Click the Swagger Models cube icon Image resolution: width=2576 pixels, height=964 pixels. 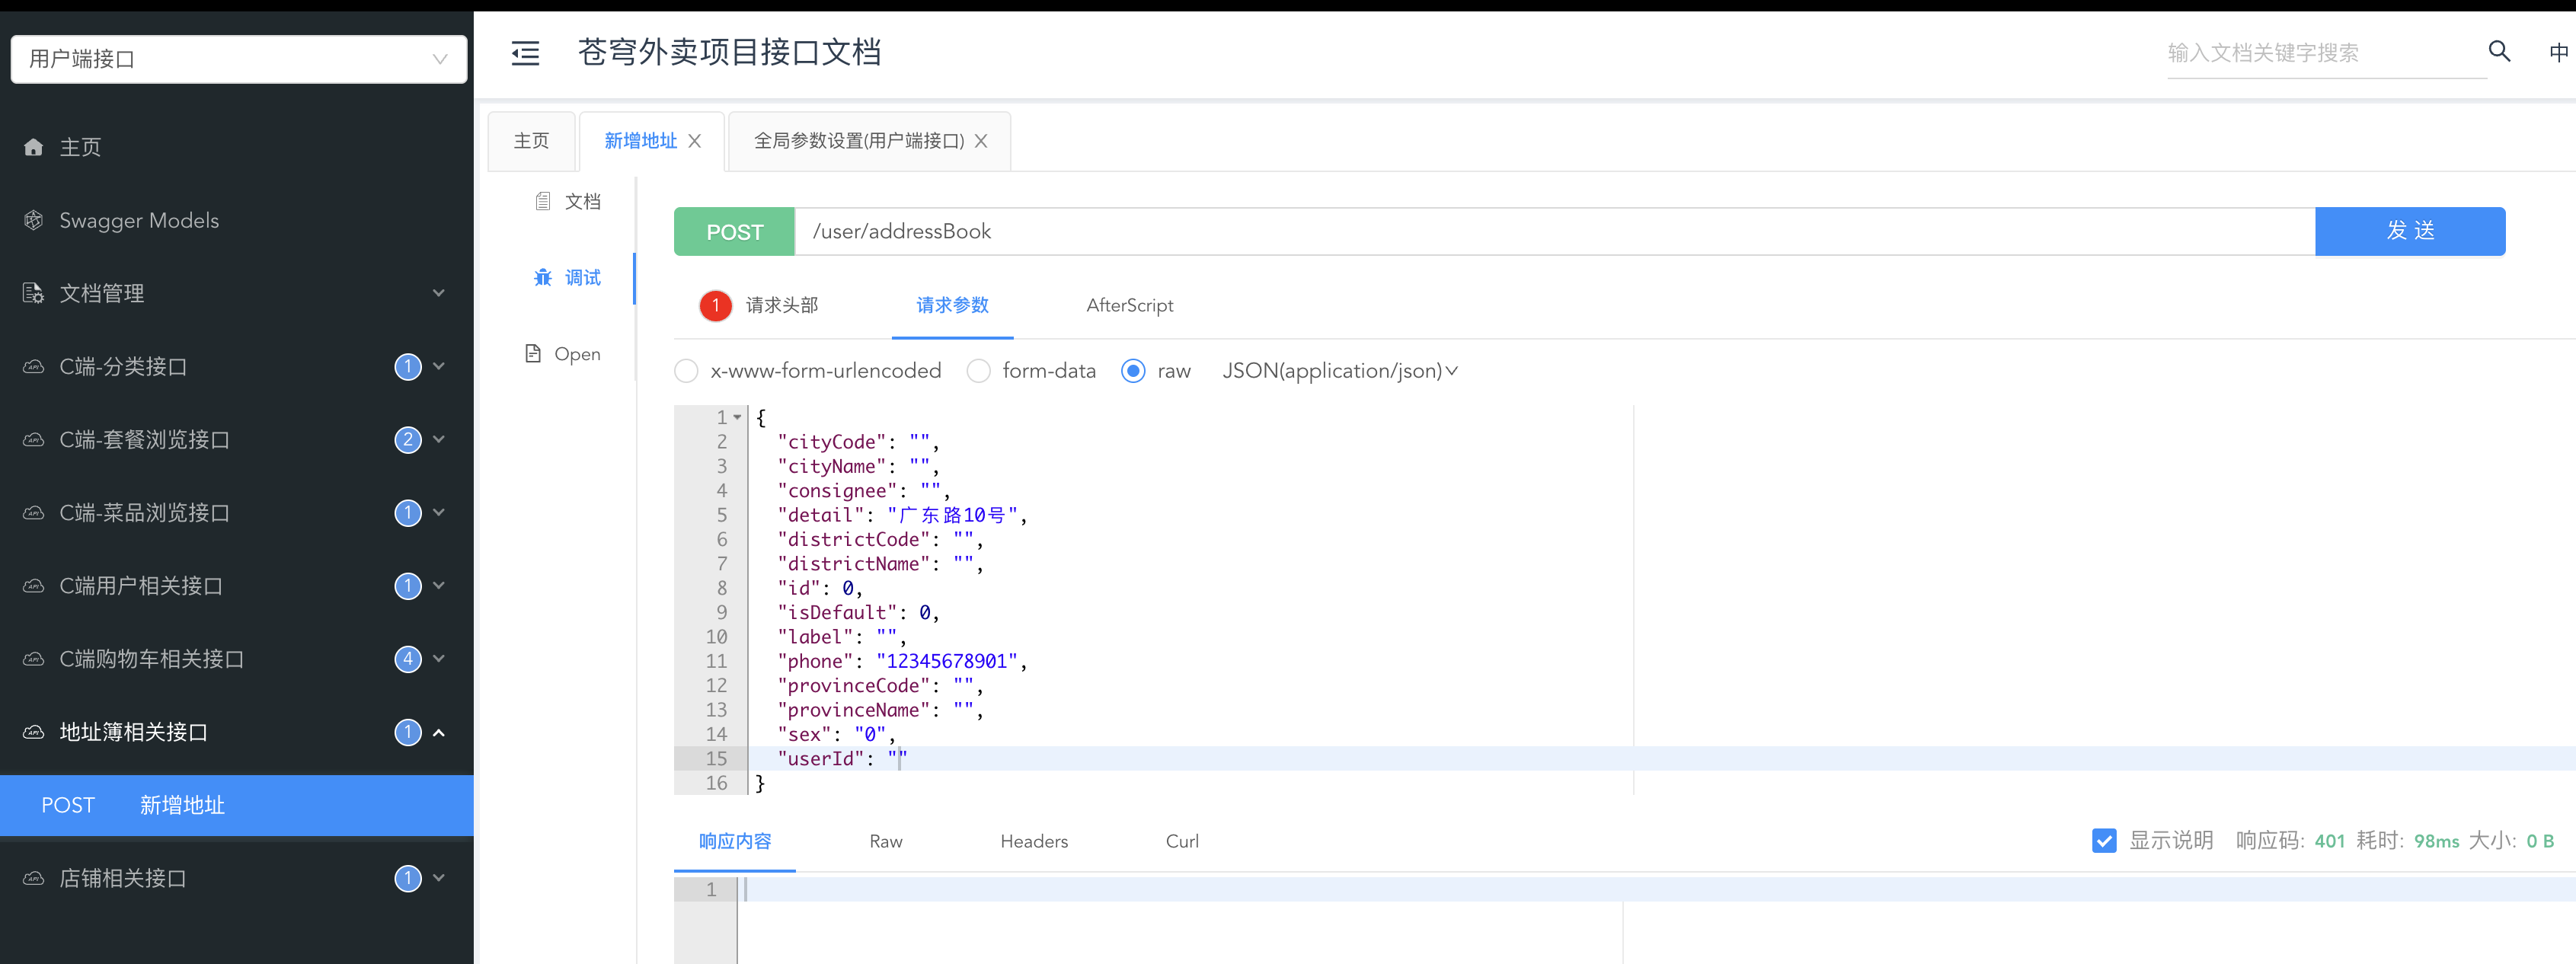pos(34,221)
